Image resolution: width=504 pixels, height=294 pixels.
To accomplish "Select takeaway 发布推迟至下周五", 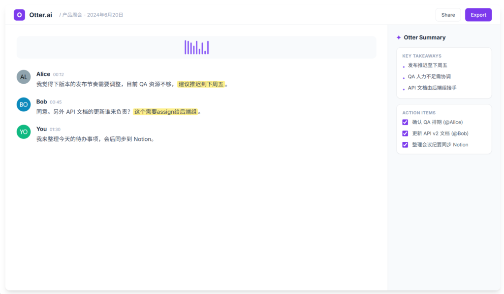I will click(428, 65).
